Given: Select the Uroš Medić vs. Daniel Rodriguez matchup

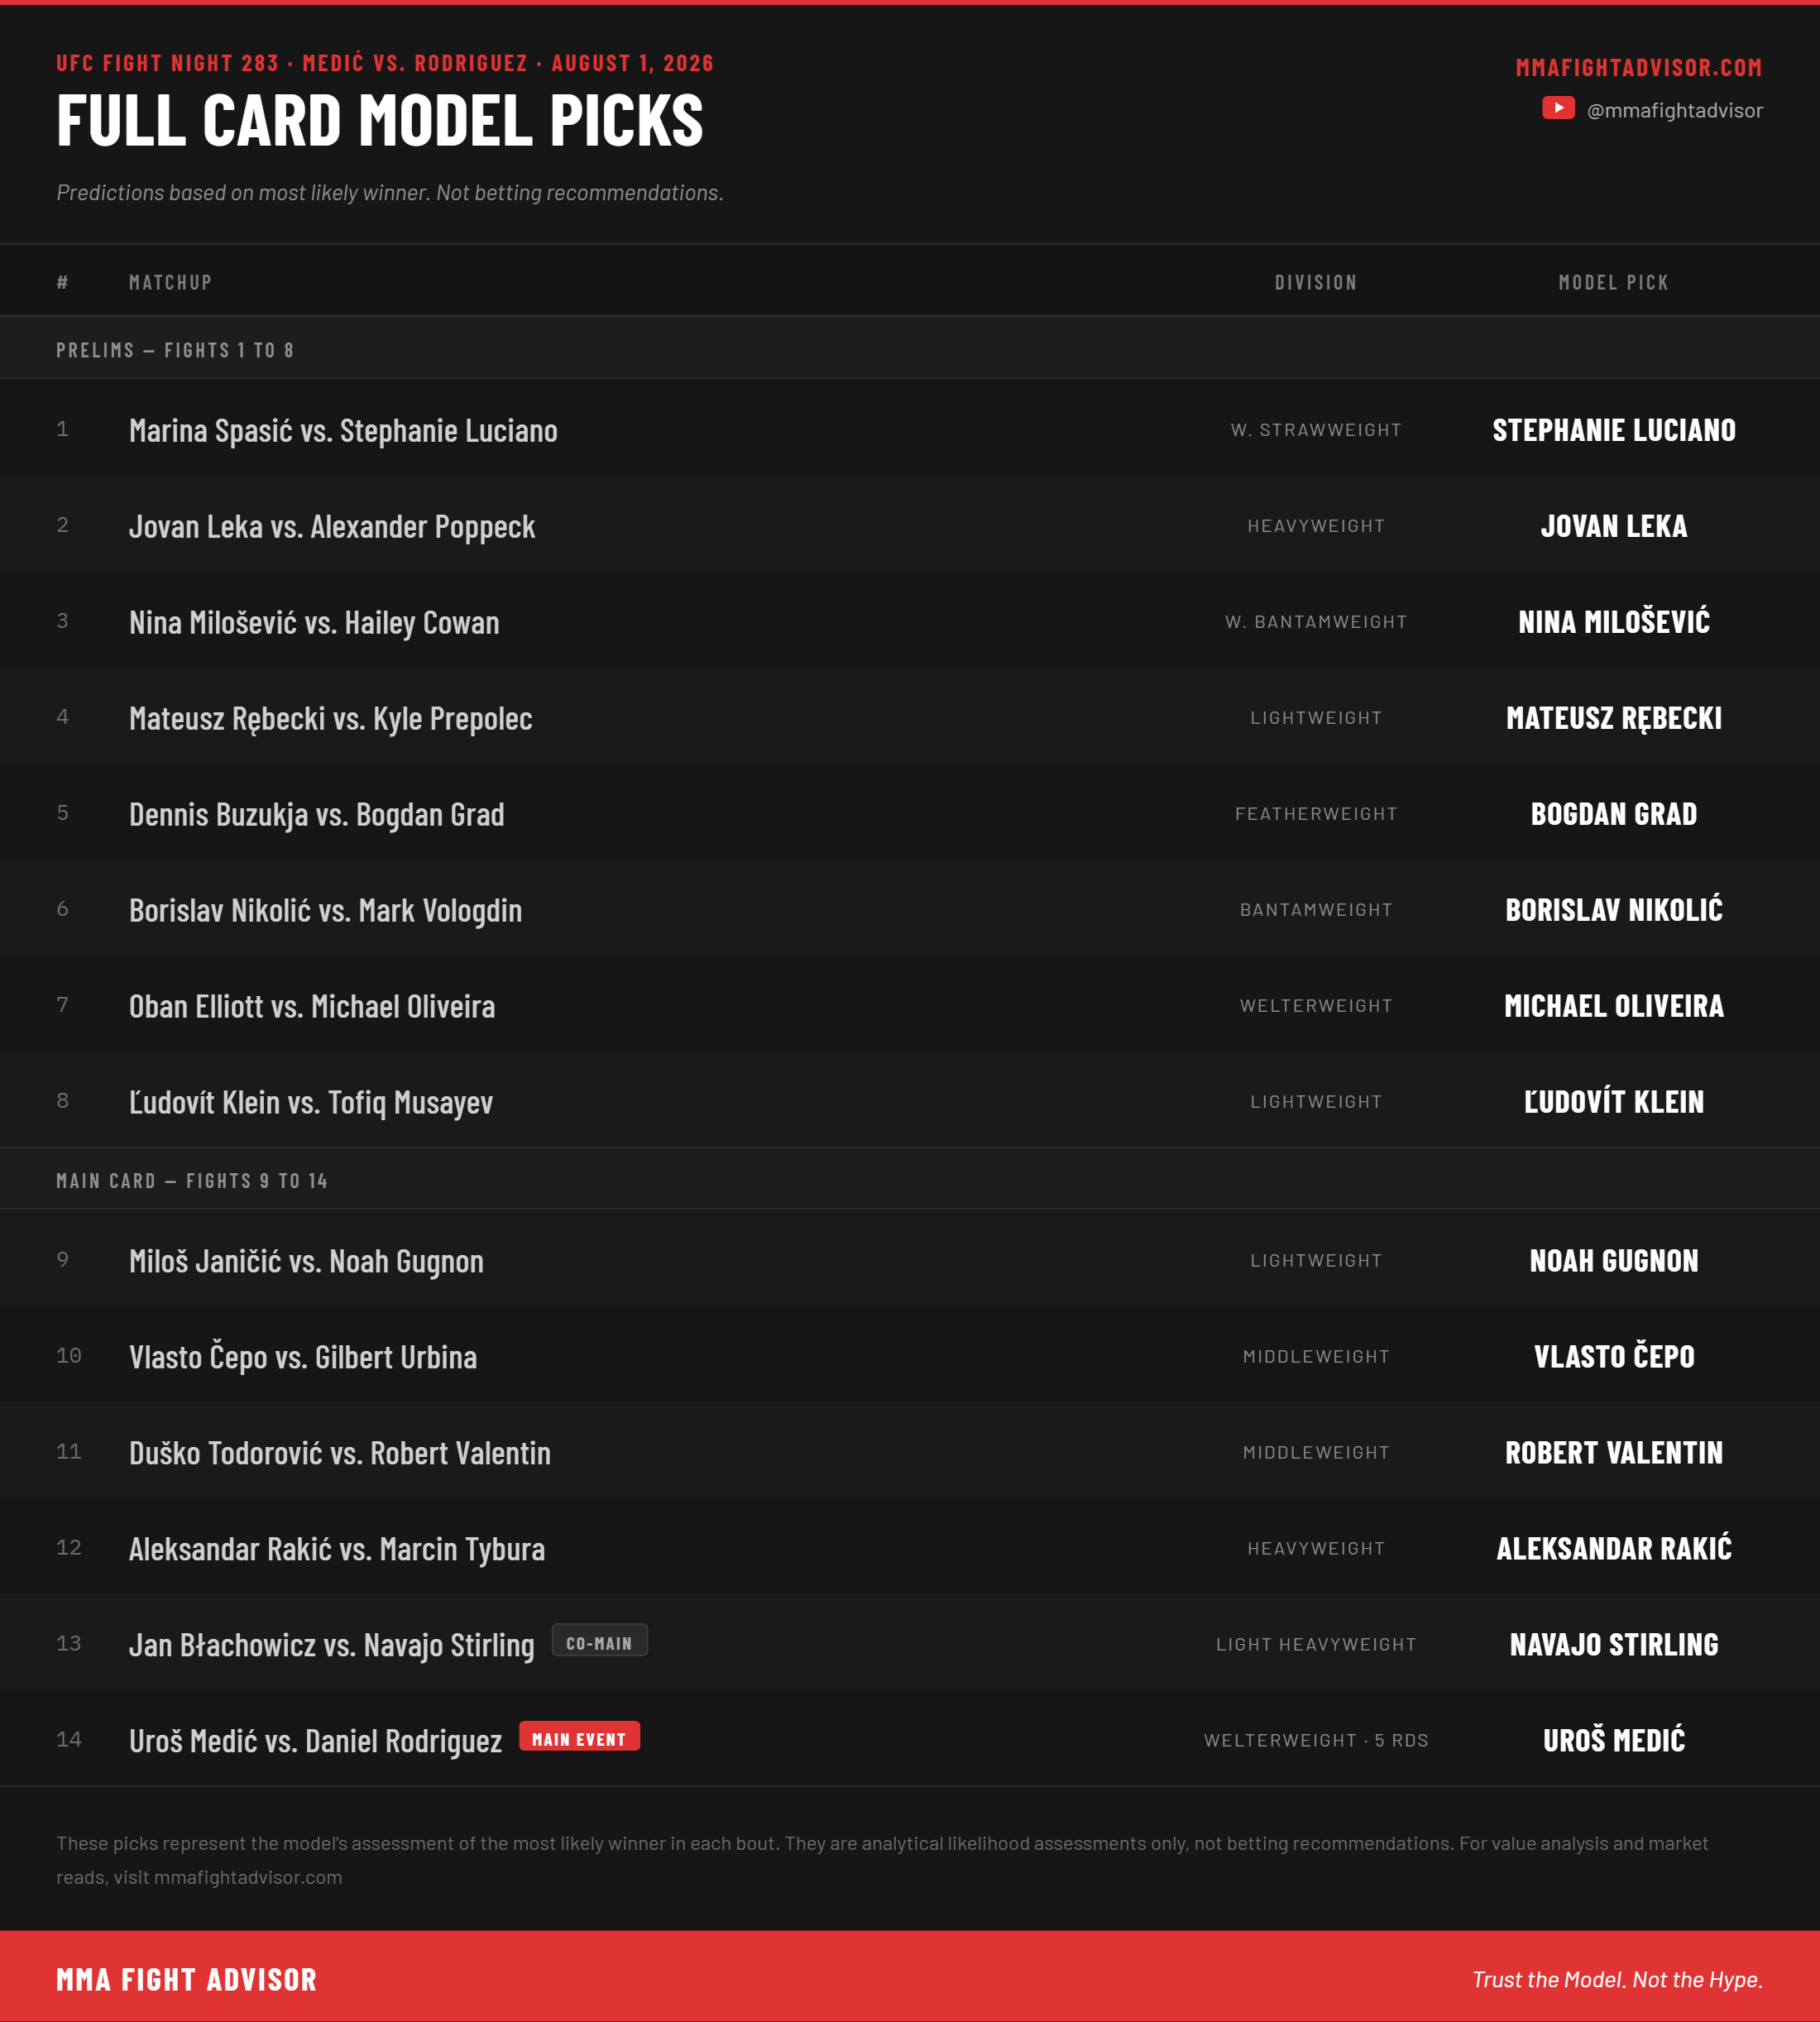Looking at the screenshot, I should coord(315,1741).
